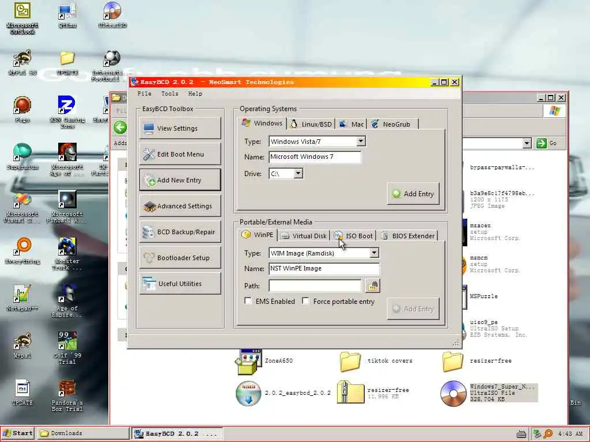
Task: Switch to BIOS Extender tab
Action: click(408, 235)
